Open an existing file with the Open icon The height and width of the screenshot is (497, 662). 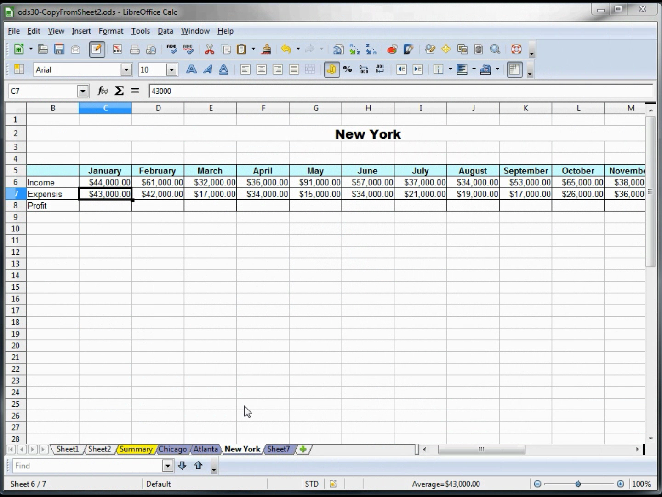click(x=43, y=49)
